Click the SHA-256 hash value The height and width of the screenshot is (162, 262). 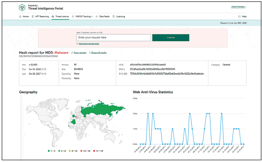167,74
